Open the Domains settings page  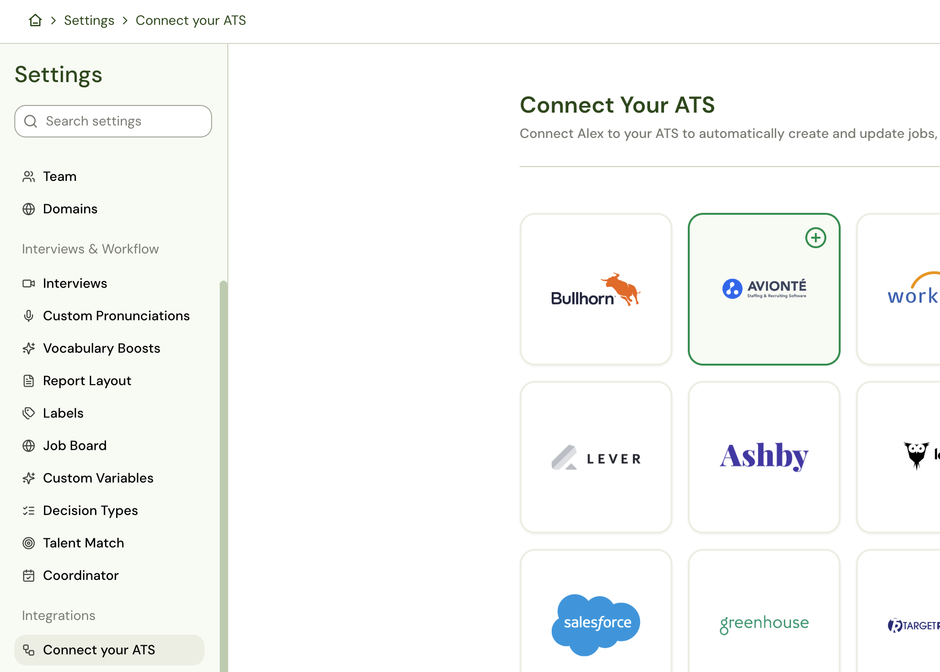click(70, 209)
